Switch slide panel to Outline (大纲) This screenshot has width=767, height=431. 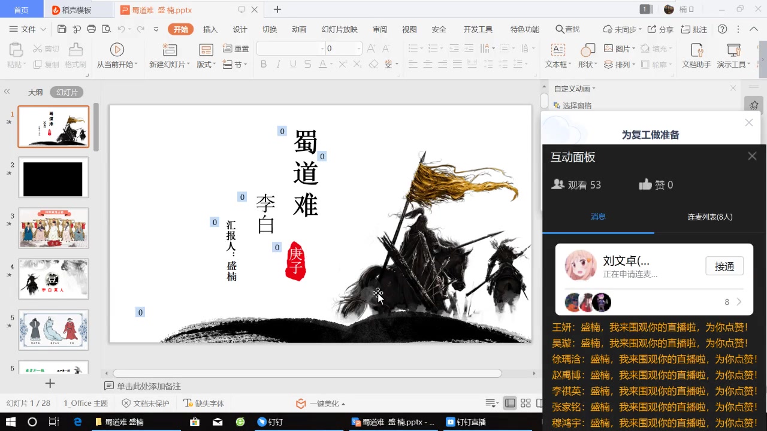[x=35, y=92]
